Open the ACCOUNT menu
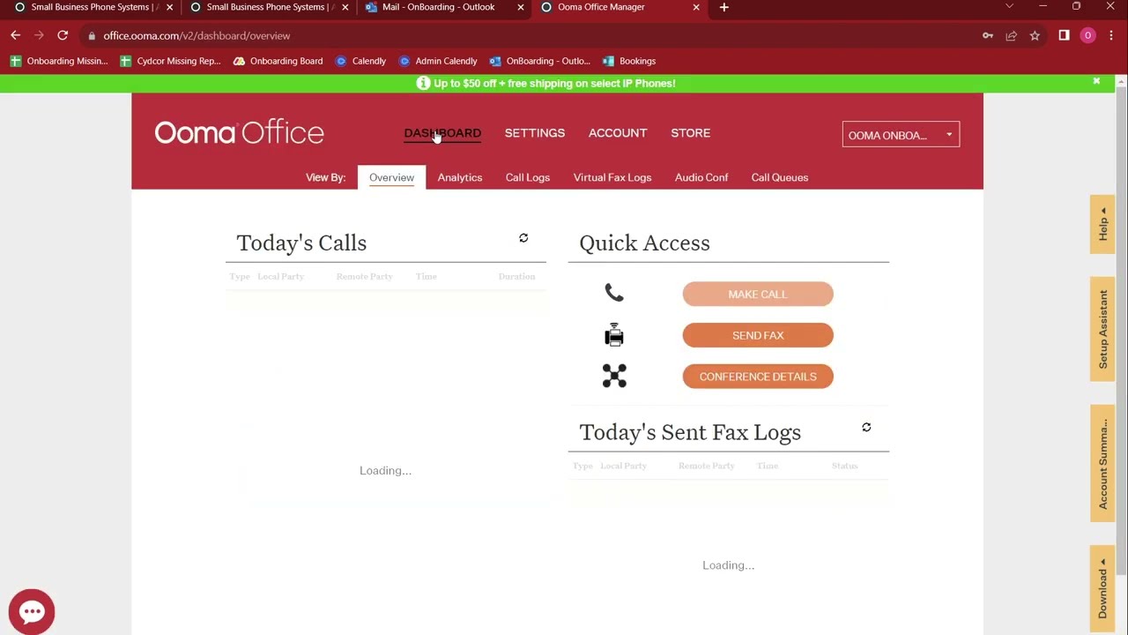The width and height of the screenshot is (1128, 635). pyautogui.click(x=618, y=133)
